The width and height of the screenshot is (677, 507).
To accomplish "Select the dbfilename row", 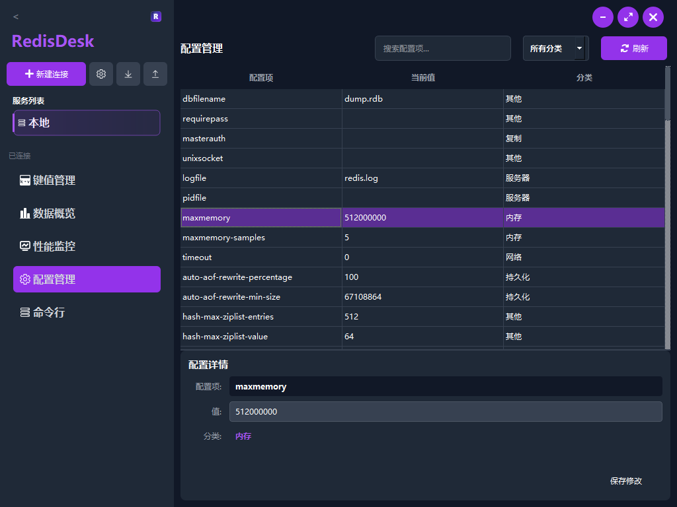I will 422,99.
